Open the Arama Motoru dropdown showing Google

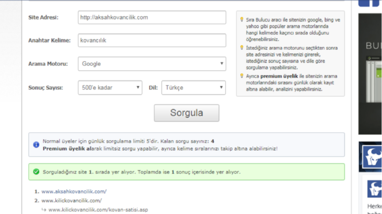pyautogui.click(x=152, y=64)
